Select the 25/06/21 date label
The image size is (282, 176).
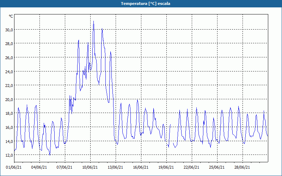pyautogui.click(x=217, y=167)
